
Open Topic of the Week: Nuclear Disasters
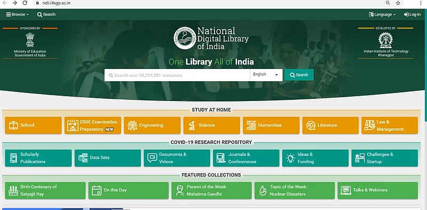click(295, 190)
